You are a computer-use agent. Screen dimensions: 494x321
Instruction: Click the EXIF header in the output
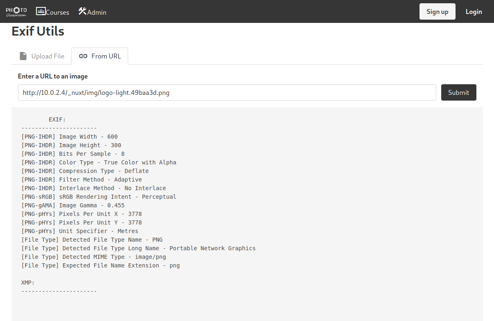coord(57,119)
